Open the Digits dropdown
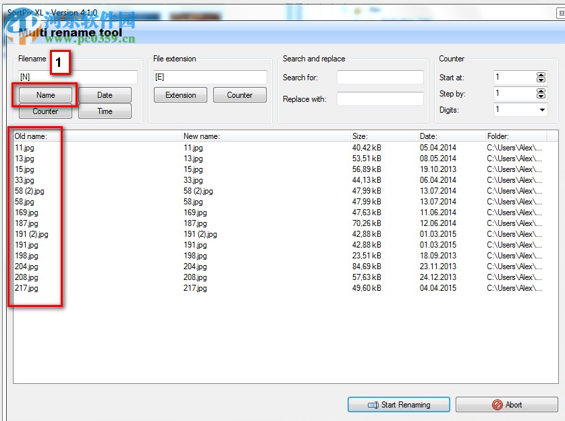This screenshot has height=421, width=565. (x=542, y=110)
